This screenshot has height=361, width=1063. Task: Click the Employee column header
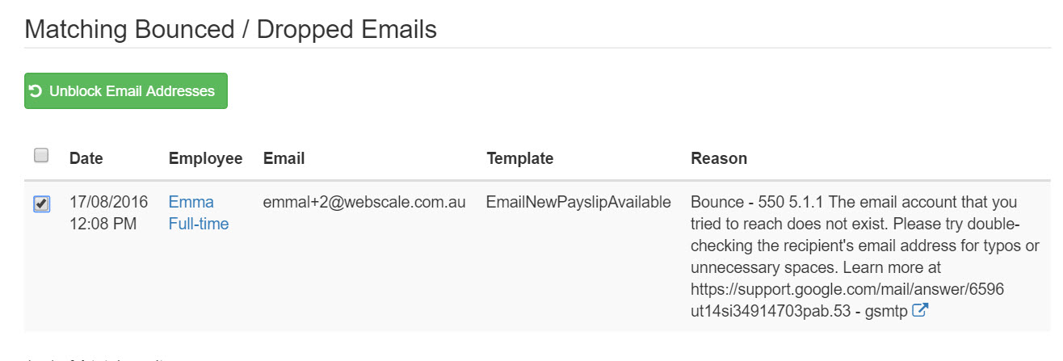(x=205, y=158)
